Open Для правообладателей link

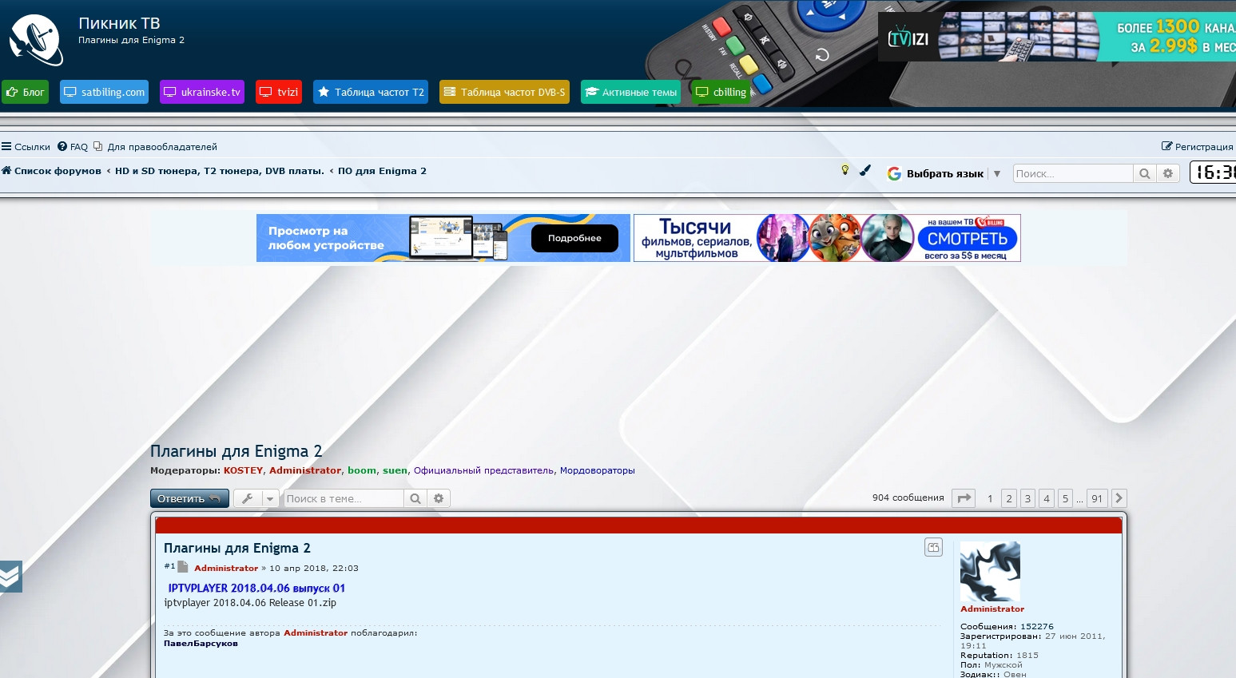coord(156,147)
